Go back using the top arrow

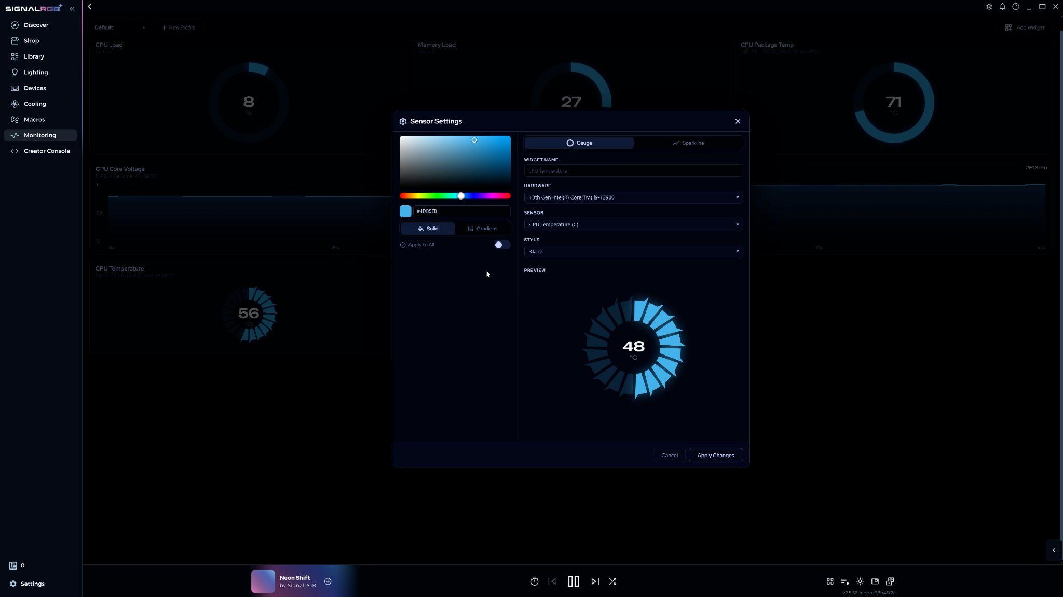[x=90, y=7]
